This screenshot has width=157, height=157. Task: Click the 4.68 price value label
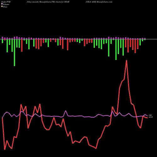(x=151, y=117)
